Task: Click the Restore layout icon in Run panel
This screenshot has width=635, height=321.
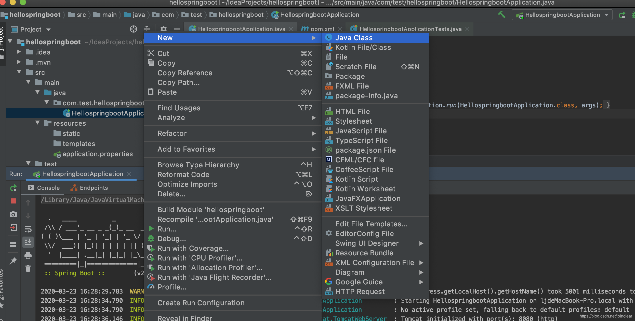Action: [13, 244]
